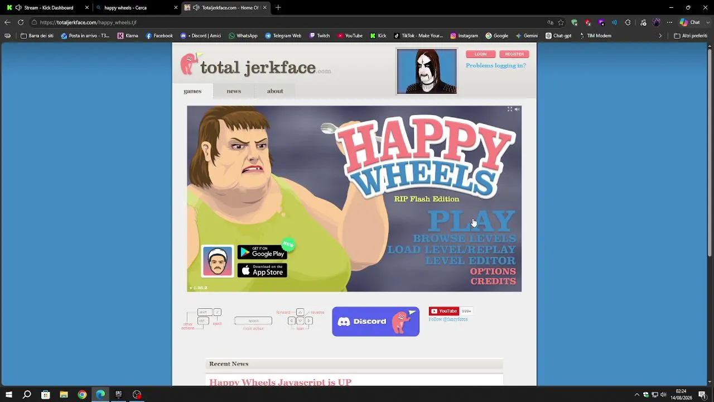Open the Windows Start menu
This screenshot has width=714, height=402.
pyautogui.click(x=9, y=395)
